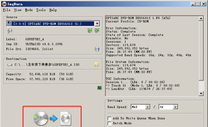Click the destination drive icon
The image size is (208, 127).
[x=10, y=65]
